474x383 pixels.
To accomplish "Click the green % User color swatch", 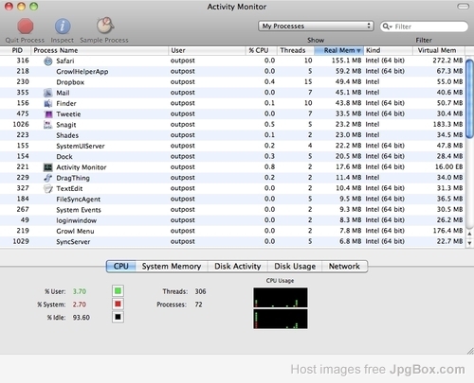I will click(x=118, y=291).
